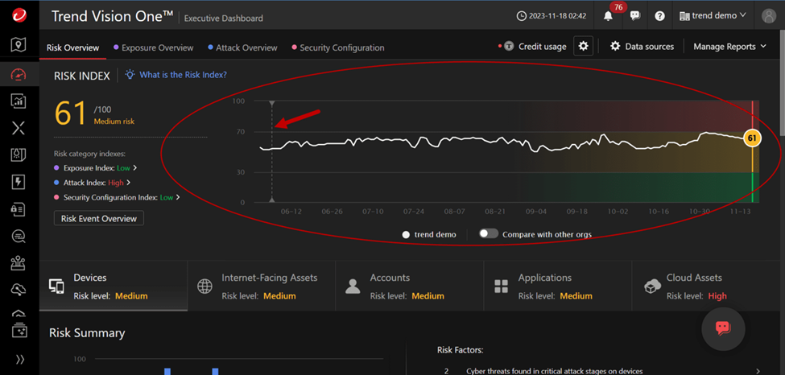Open the trend demo account dropdown
The width and height of the screenshot is (785, 375).
click(713, 15)
